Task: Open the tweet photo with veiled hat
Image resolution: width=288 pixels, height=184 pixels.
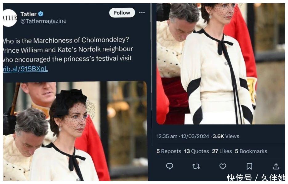Action: point(75,131)
